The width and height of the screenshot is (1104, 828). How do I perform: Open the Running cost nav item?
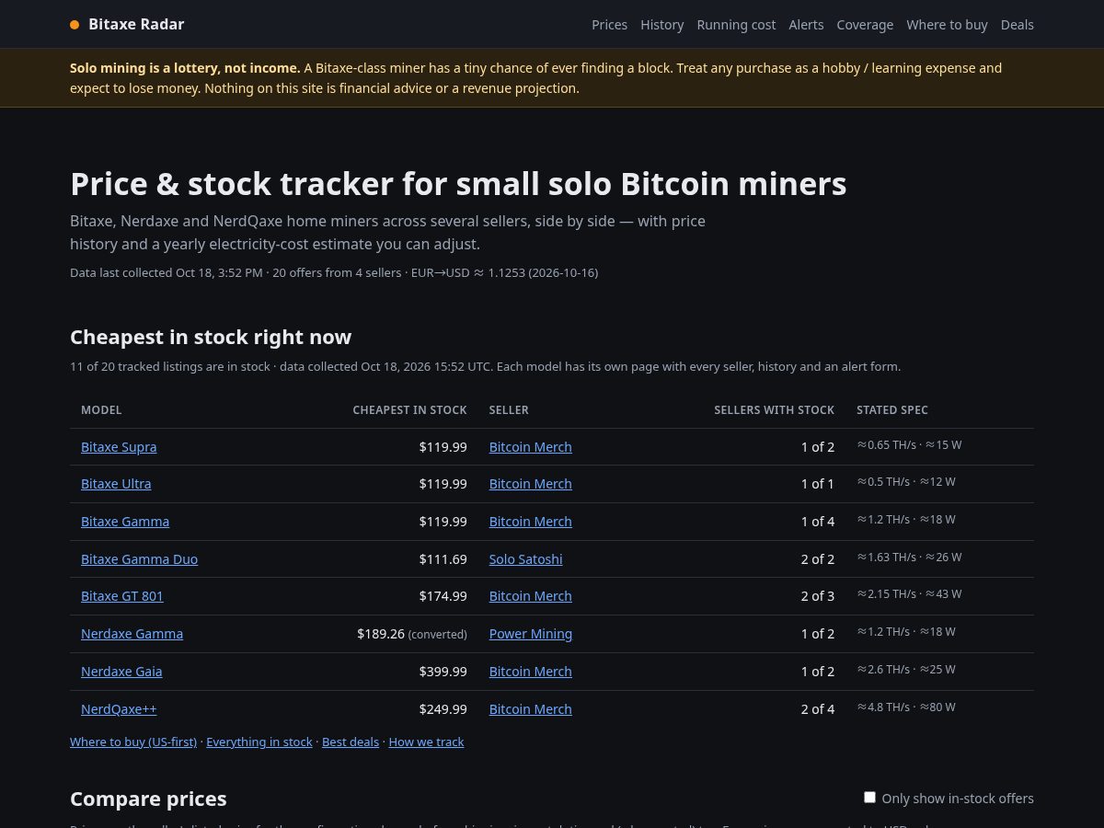tap(736, 25)
